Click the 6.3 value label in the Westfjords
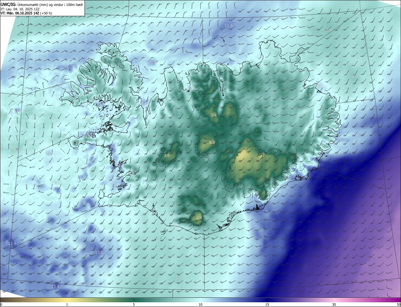This screenshot has height=307, width=401. pos(105,60)
